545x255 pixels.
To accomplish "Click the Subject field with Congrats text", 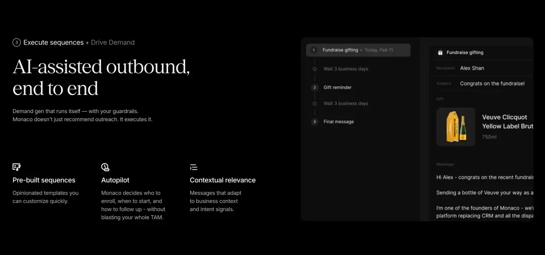I will tap(492, 84).
